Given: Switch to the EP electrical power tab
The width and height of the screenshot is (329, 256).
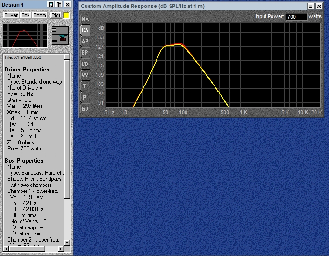Looking at the screenshot, I should tap(85, 53).
